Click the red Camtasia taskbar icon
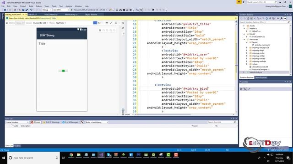This screenshot has height=164, width=293. (x=176, y=155)
